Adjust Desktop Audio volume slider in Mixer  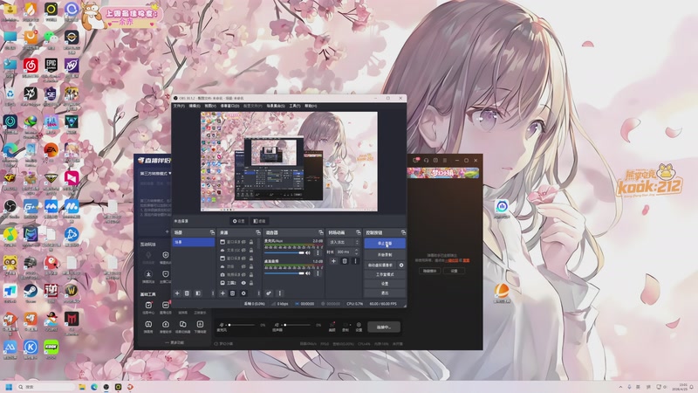(x=284, y=273)
